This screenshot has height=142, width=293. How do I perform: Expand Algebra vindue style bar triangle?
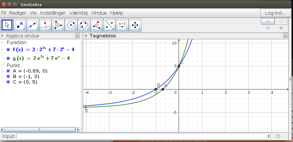[x=2, y=36]
